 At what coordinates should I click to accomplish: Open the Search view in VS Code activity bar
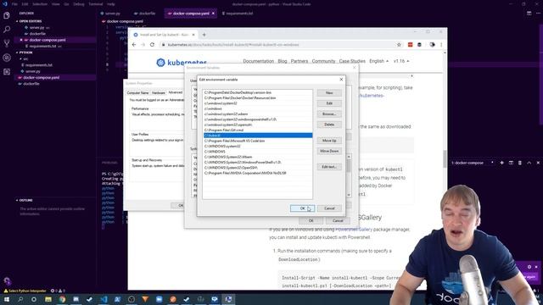[7, 30]
